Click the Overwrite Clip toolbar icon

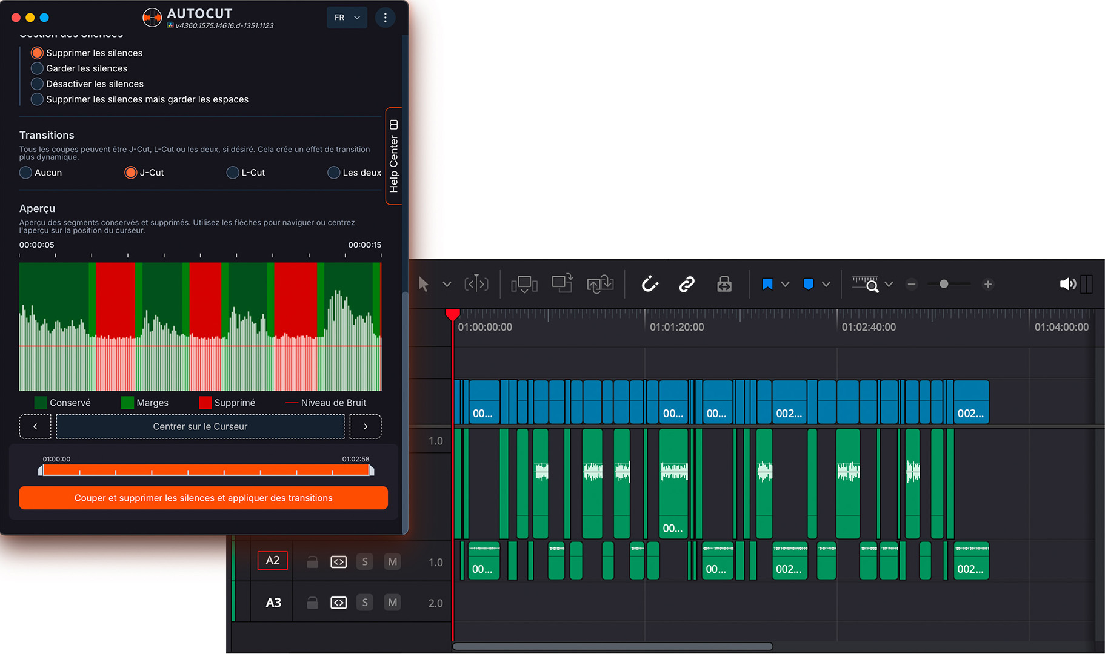point(562,283)
